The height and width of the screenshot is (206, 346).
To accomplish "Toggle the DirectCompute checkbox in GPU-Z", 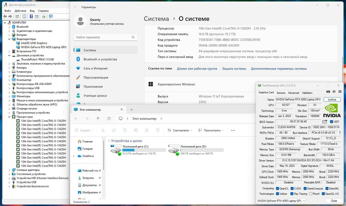I will [305, 188].
